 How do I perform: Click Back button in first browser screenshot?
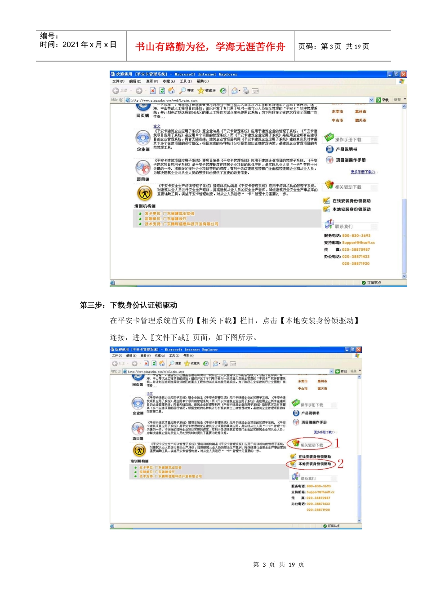(x=120, y=91)
